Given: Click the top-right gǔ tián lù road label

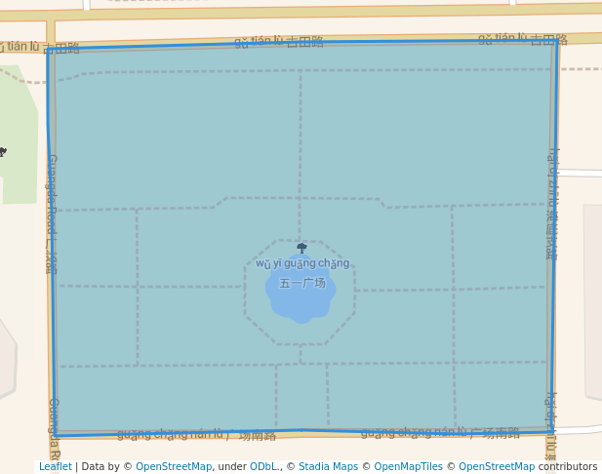Looking at the screenshot, I should [x=523, y=39].
